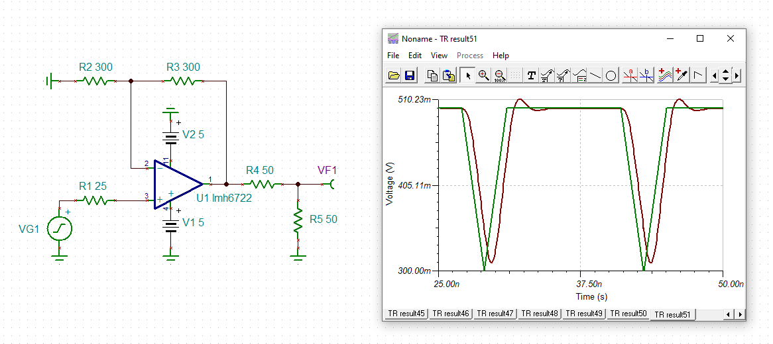Select resistor R3 300 in schematic
The image size is (773, 344).
183,81
